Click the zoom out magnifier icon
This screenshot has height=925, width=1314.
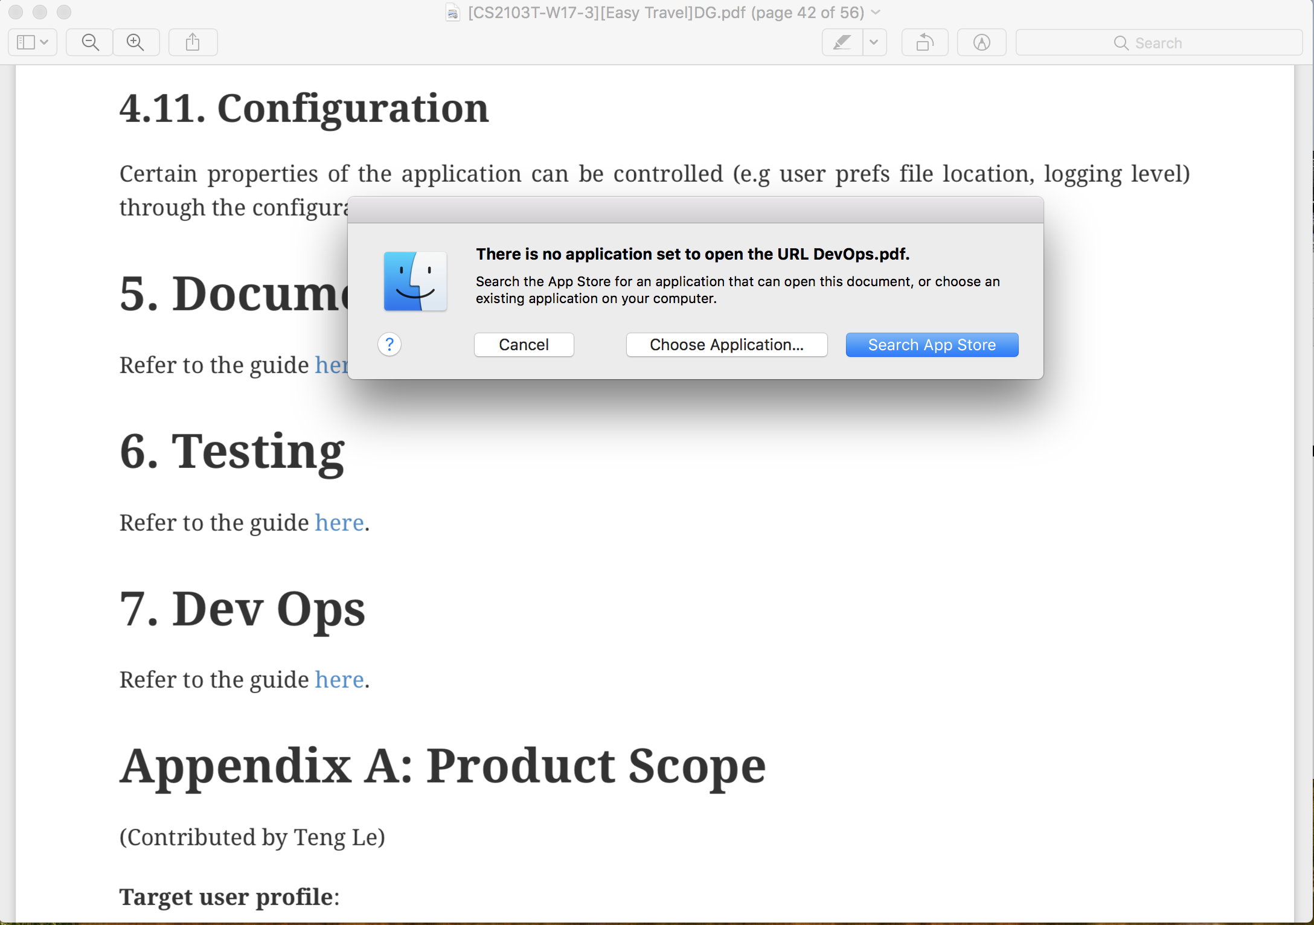[x=90, y=42]
